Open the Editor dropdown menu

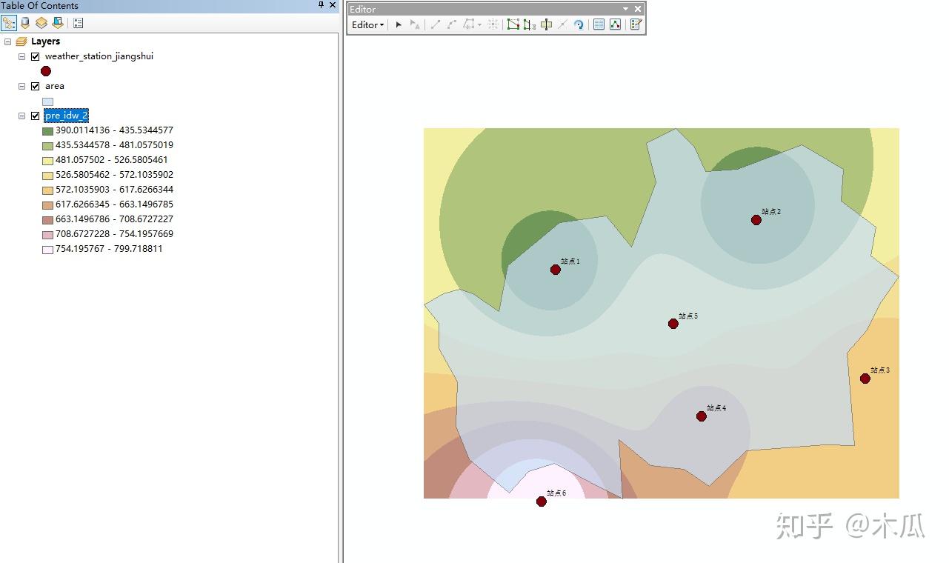click(367, 24)
